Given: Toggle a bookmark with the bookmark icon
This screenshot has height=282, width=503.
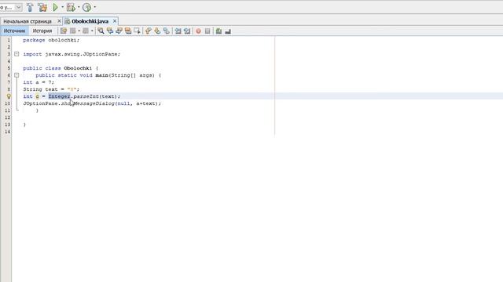Looking at the screenshot, I should 166,31.
